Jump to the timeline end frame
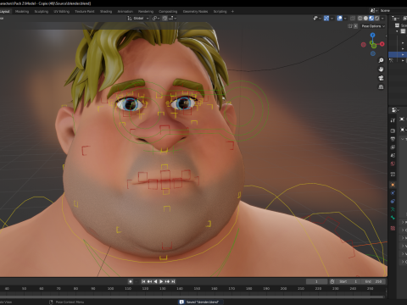Screen dimensions: 407x305 point(173,281)
